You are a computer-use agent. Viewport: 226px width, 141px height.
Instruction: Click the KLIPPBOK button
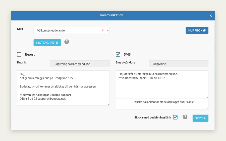pos(197,30)
